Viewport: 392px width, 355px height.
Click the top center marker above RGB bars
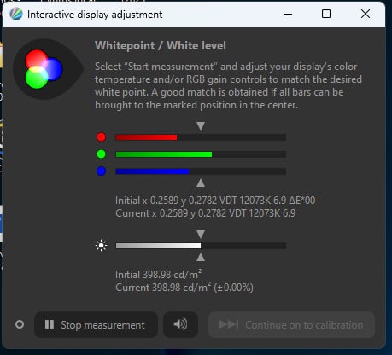(201, 126)
